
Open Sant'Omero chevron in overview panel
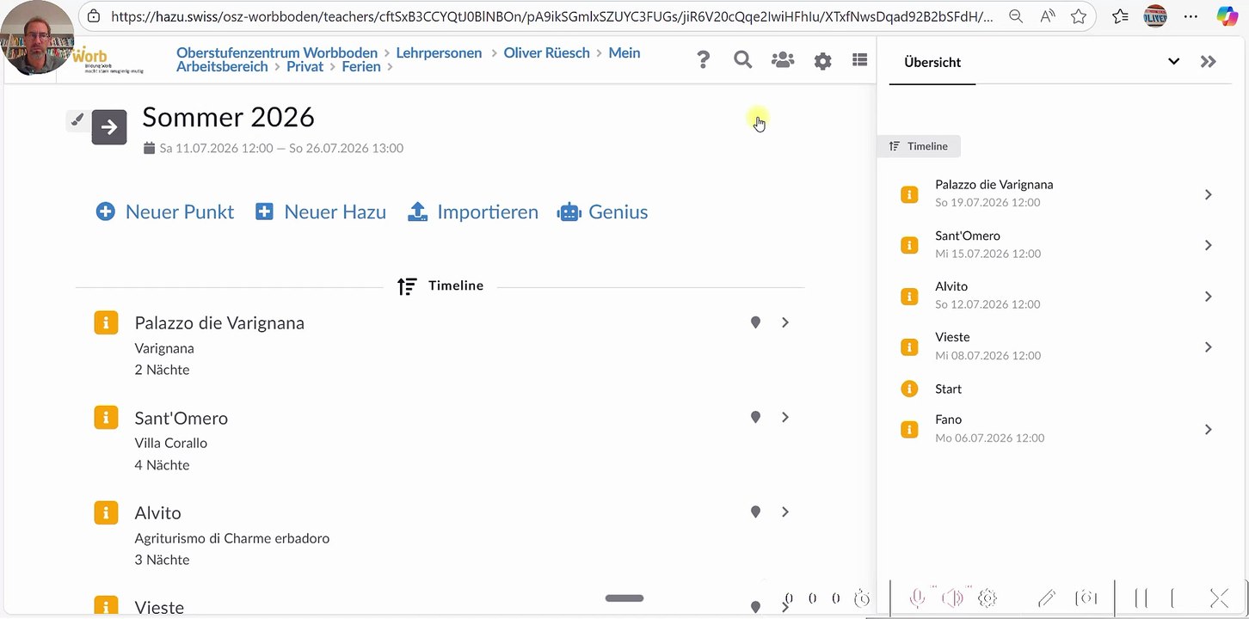pyautogui.click(x=1208, y=245)
